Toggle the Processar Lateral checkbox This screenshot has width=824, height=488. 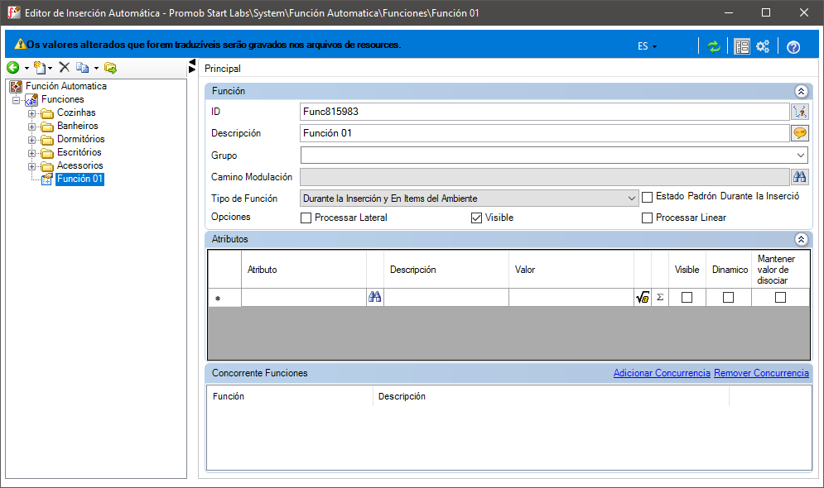(x=306, y=218)
